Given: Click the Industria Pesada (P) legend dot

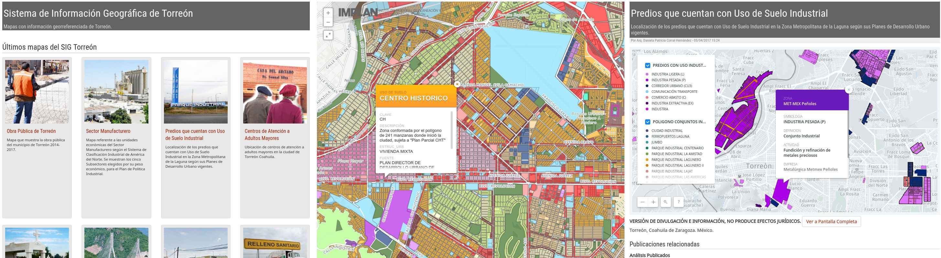Looking at the screenshot, I should [x=647, y=80].
